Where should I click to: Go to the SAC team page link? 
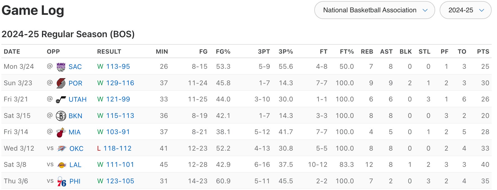pyautogui.click(x=75, y=67)
